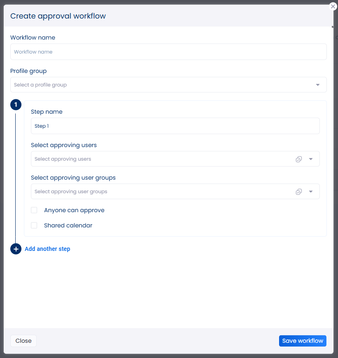Focus the Workflow name input field
338x358 pixels.
(x=168, y=52)
